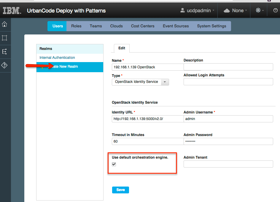Click the OpenStack Identity Service section heading
The width and height of the screenshot is (280, 202).
pos(135,102)
